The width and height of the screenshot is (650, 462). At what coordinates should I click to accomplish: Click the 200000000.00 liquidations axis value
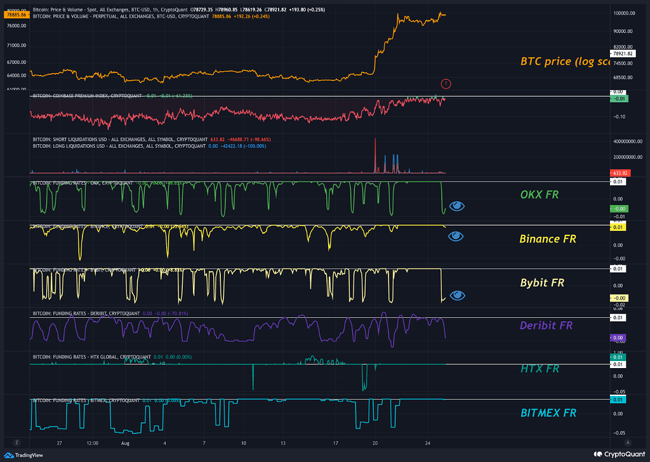coord(628,157)
